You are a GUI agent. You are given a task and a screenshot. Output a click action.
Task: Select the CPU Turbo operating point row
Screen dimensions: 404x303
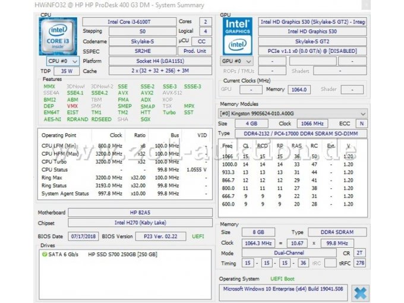(x=125, y=162)
